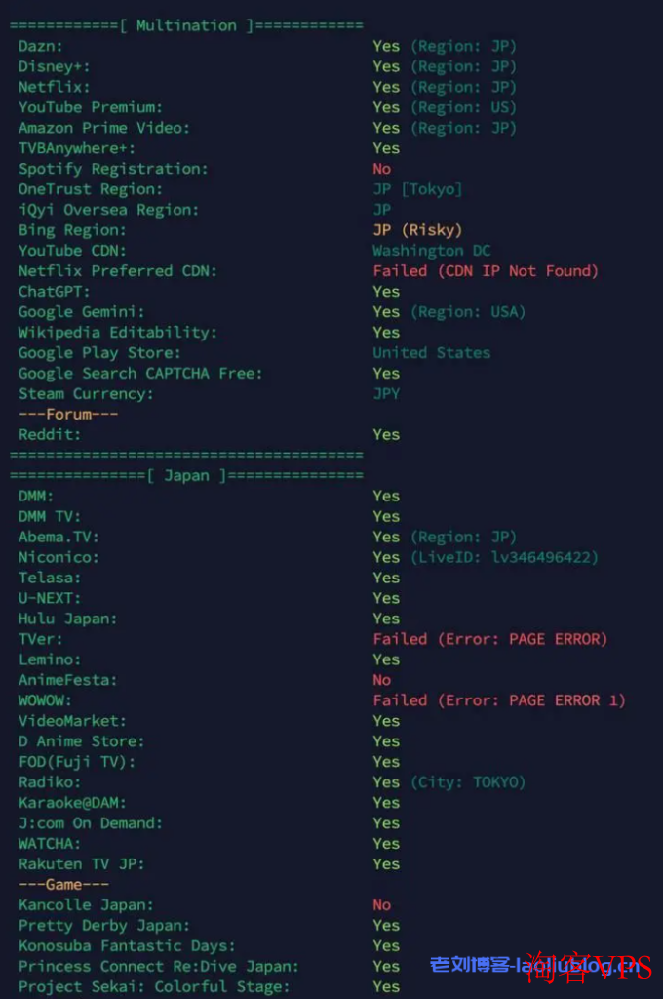Click the Multination section header
663x999 pixels.
pos(186,25)
